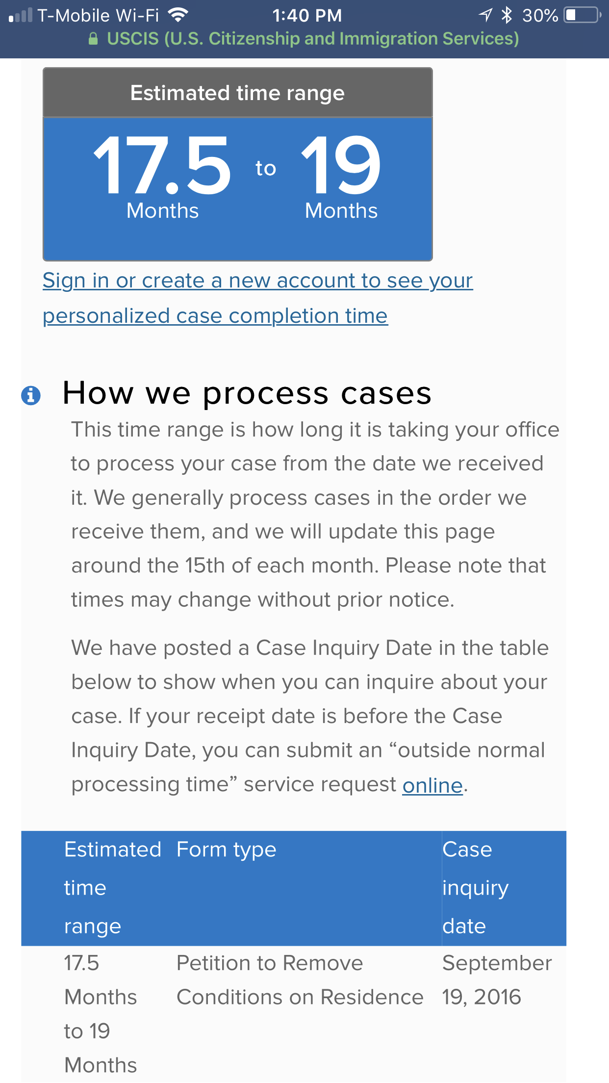Tap the 17.5 Months figure

[x=162, y=178]
